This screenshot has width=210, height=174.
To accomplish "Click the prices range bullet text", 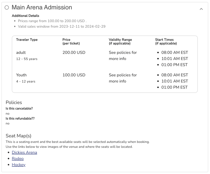I will (x=52, y=21).
